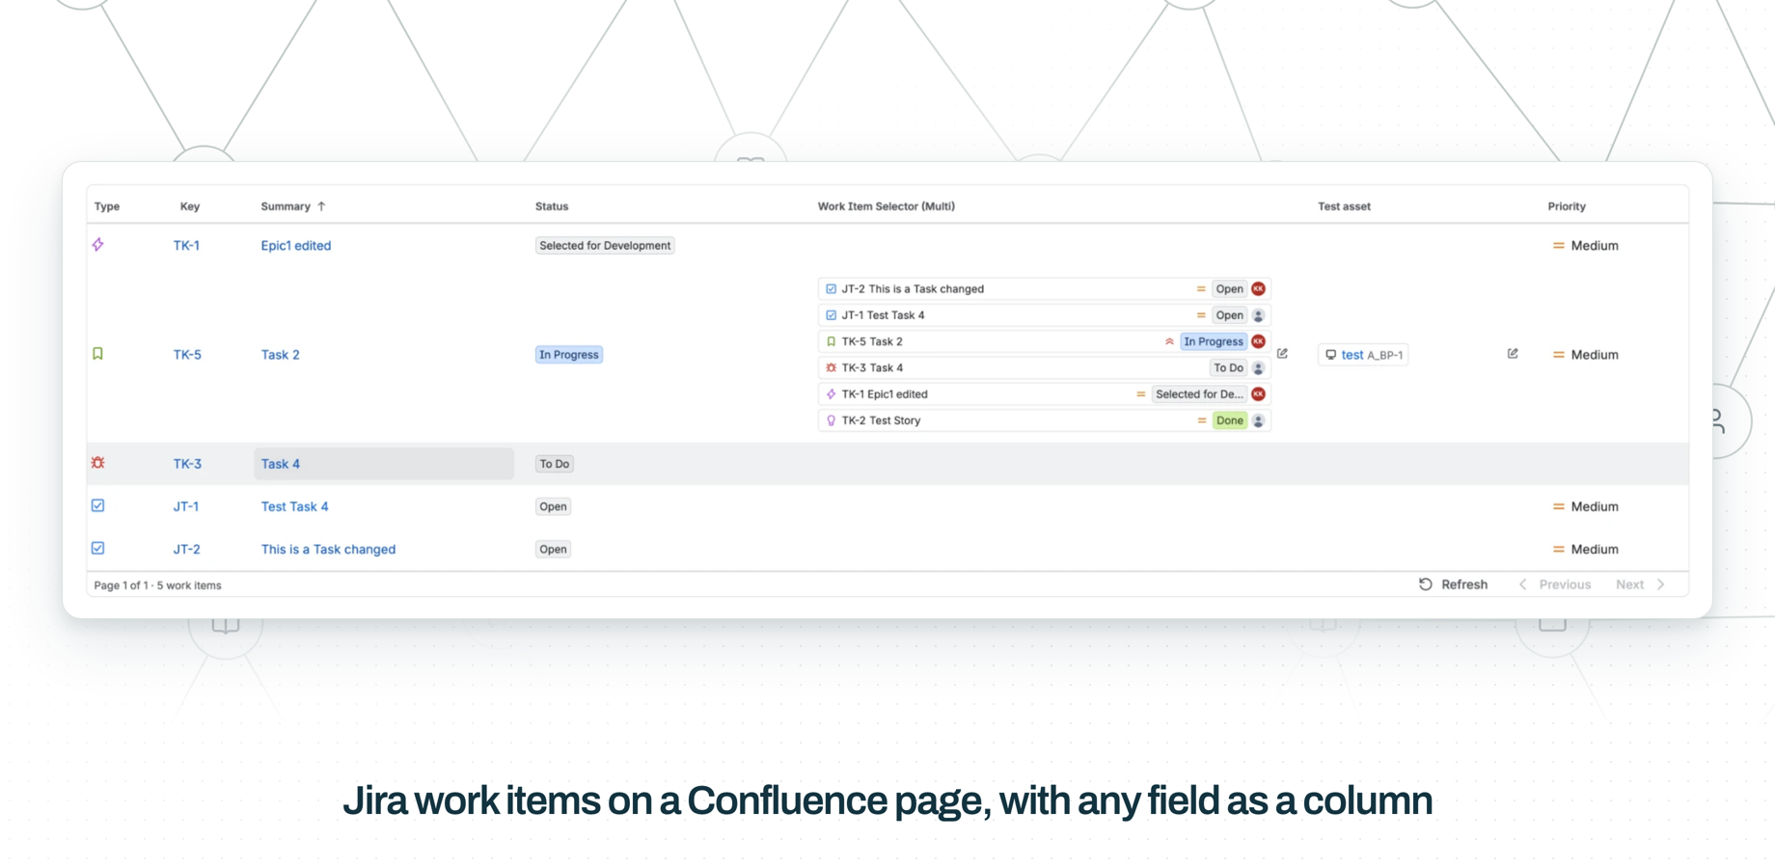Open issue key TK-5
This screenshot has height=868, width=1775.
(x=187, y=355)
